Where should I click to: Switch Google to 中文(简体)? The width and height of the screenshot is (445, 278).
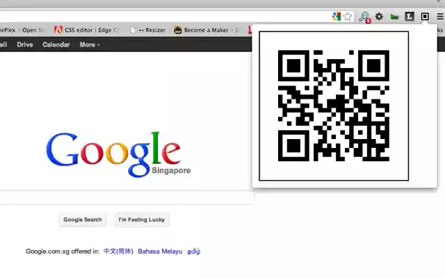coord(118,252)
